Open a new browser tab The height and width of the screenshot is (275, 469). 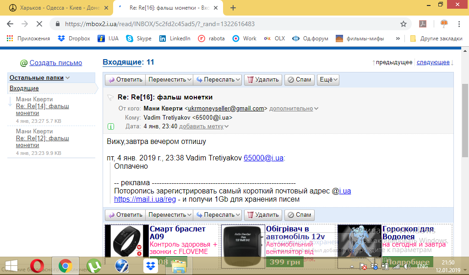[x=233, y=8]
